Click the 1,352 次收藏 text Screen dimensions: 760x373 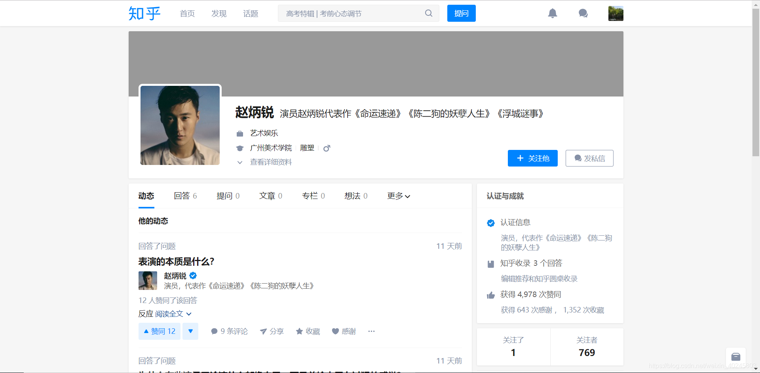584,310
